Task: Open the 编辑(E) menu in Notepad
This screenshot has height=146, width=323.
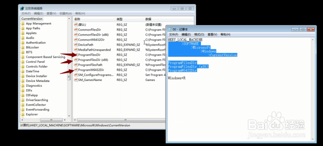Action: point(186,34)
